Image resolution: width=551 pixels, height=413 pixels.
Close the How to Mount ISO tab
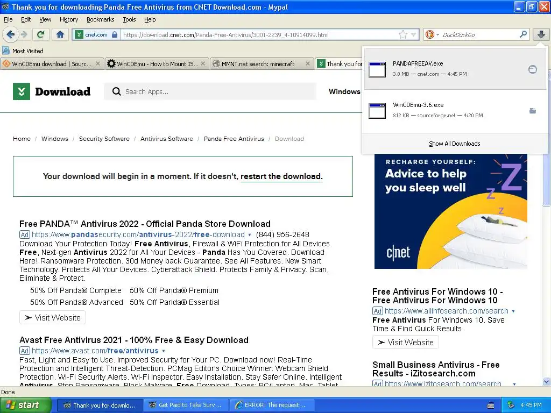click(x=203, y=63)
